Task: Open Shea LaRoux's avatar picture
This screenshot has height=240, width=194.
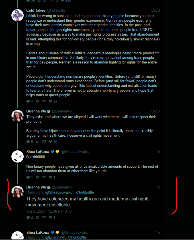Action: tap(17, 156)
